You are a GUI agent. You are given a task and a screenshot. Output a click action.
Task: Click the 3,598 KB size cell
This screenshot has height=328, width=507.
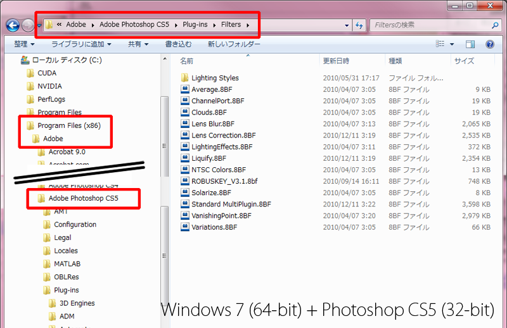476,205
